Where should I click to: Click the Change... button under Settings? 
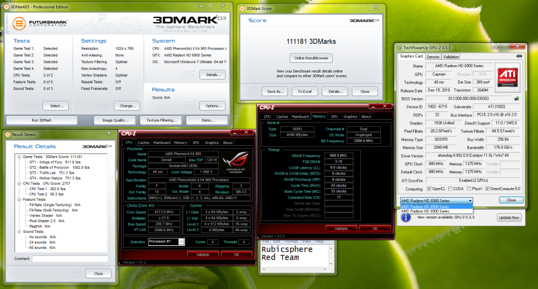coord(127,106)
